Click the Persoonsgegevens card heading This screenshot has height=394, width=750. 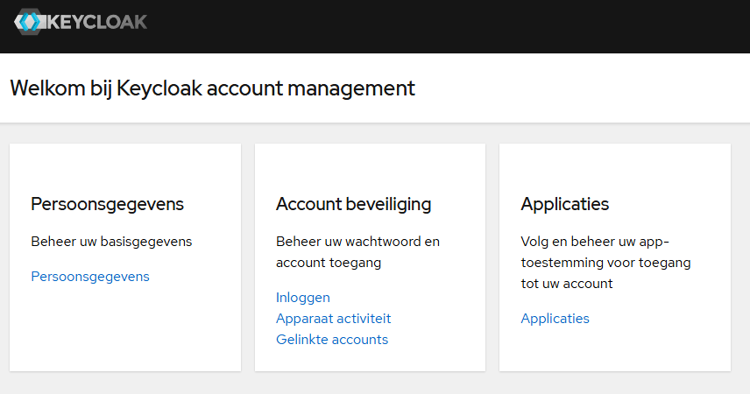point(107,204)
